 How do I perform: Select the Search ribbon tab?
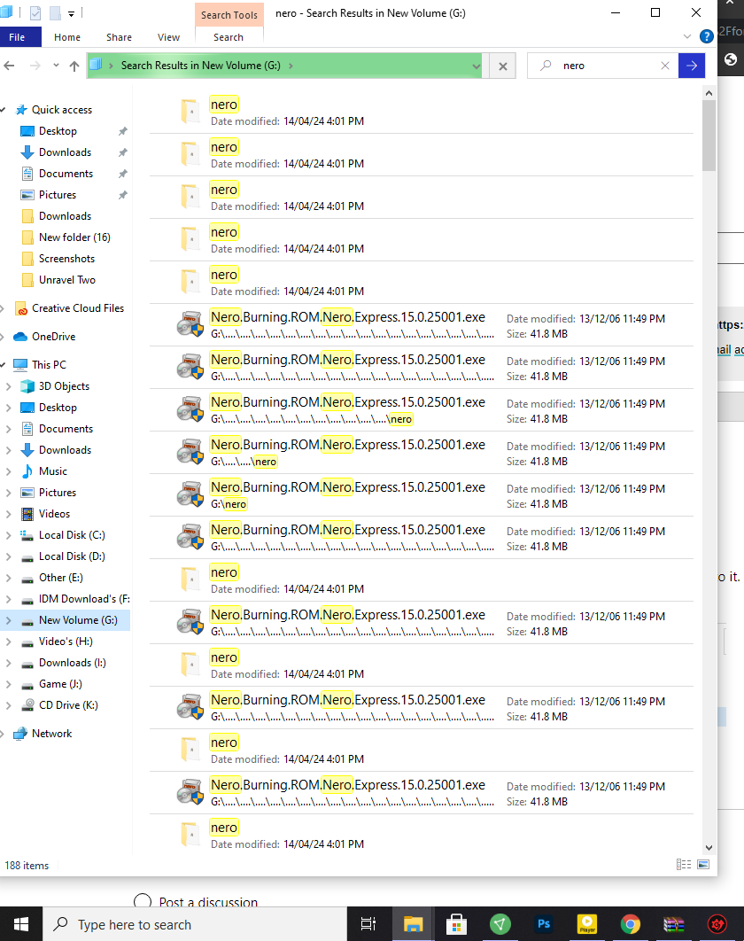point(229,37)
